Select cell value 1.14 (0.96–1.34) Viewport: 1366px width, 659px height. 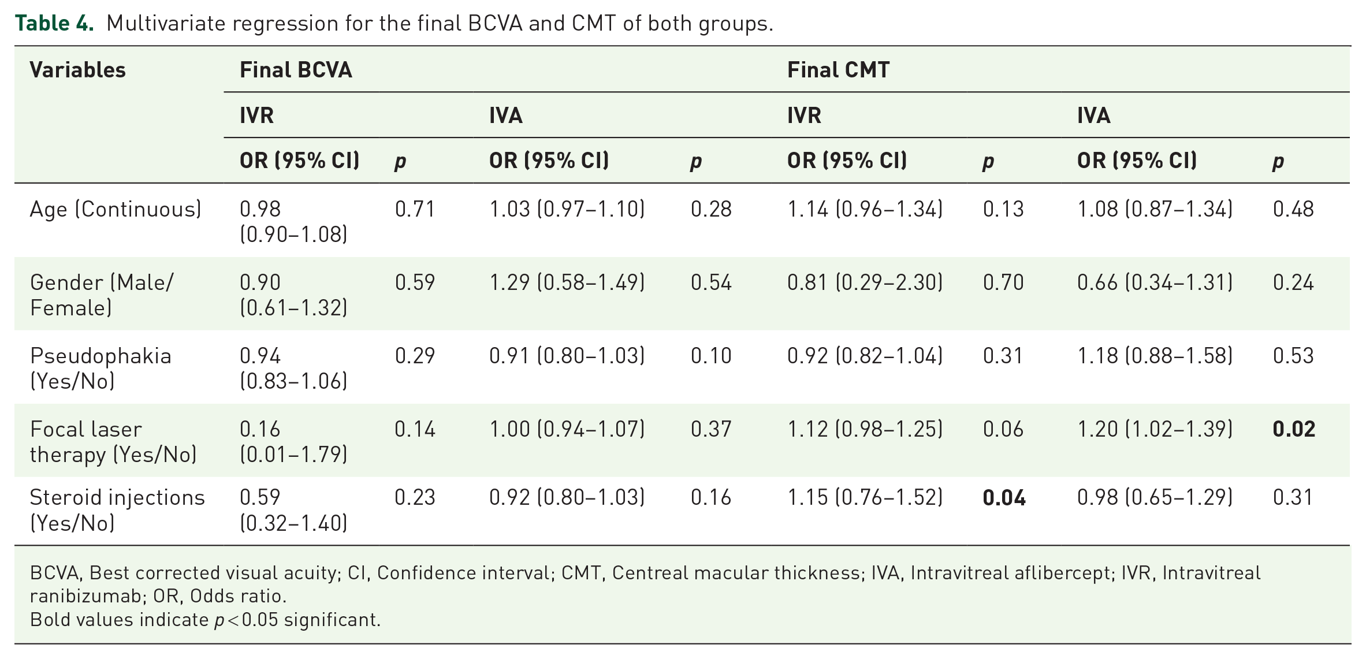click(x=865, y=209)
